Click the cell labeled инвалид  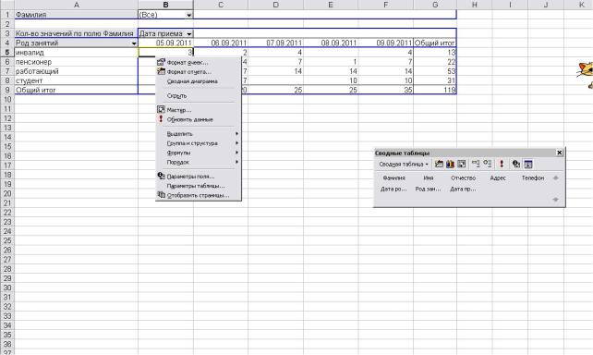(77, 53)
